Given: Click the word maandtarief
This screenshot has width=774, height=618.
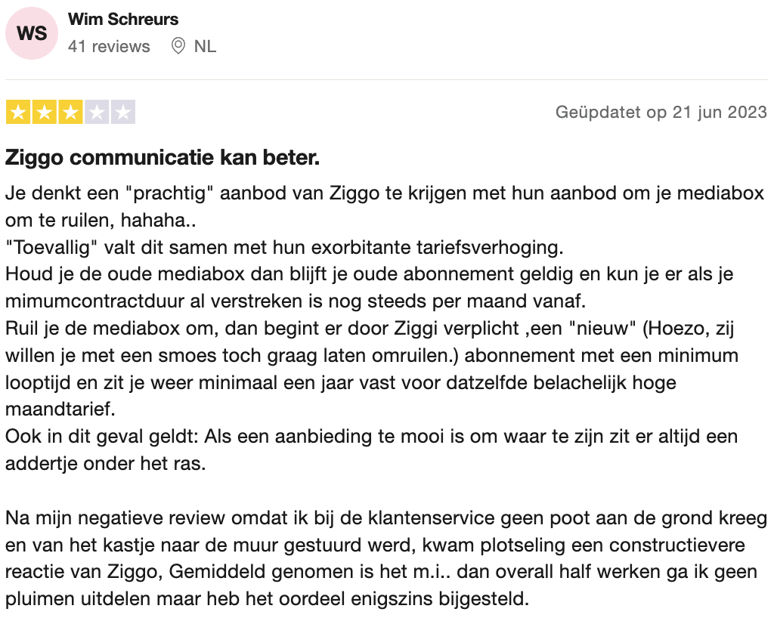Looking at the screenshot, I should 60,409.
